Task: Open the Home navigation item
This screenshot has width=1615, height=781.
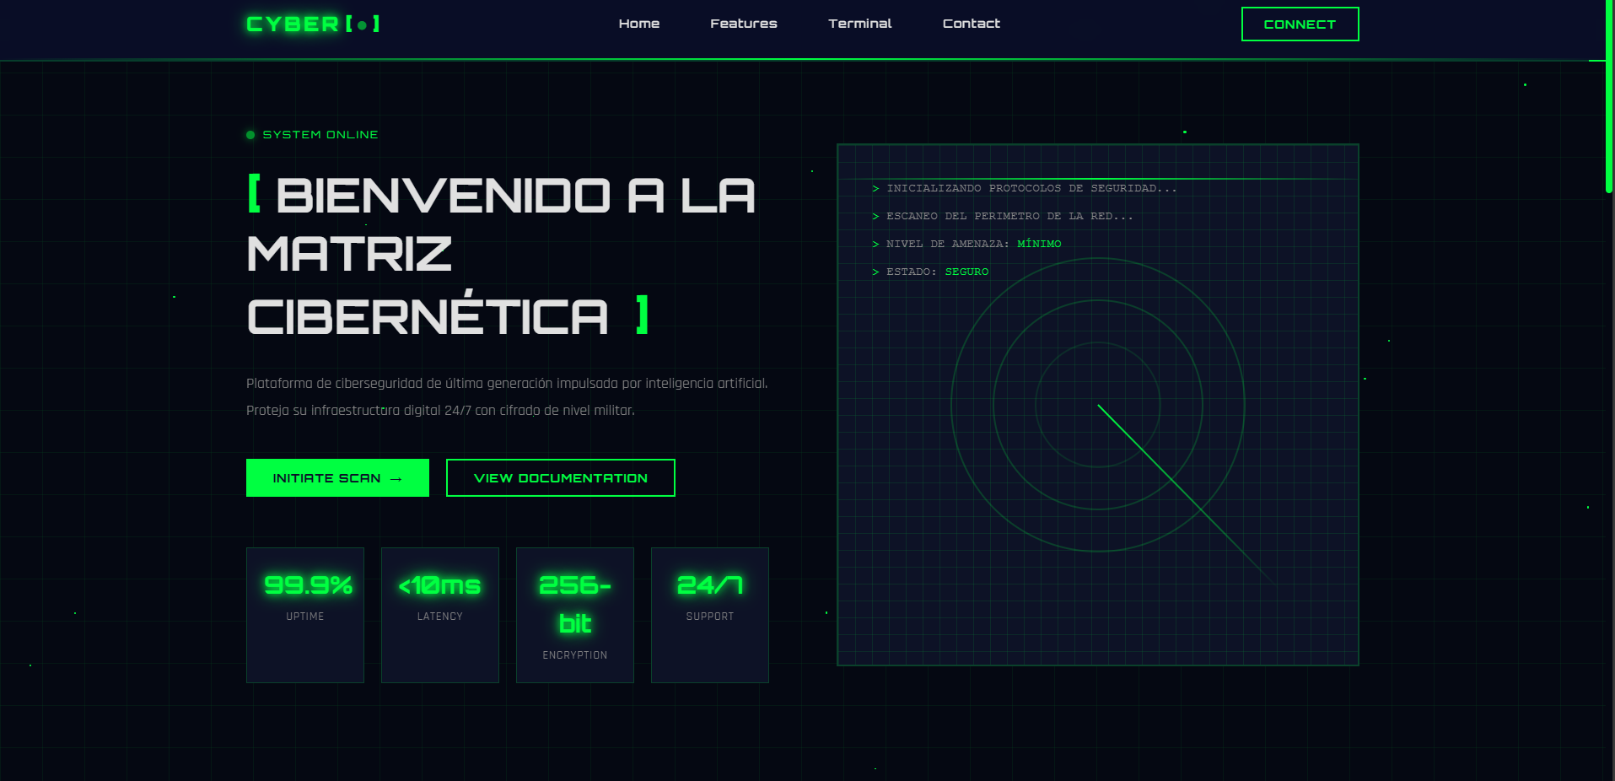Action: pos(639,24)
